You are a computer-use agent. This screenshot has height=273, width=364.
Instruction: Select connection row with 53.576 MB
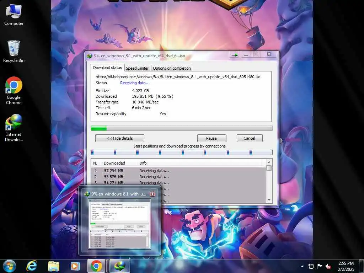click(x=178, y=177)
